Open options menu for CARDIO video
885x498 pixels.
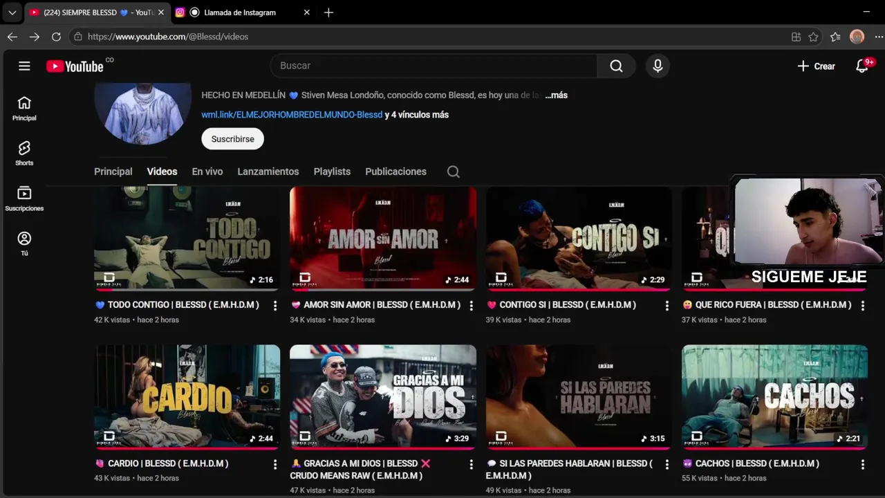point(275,464)
